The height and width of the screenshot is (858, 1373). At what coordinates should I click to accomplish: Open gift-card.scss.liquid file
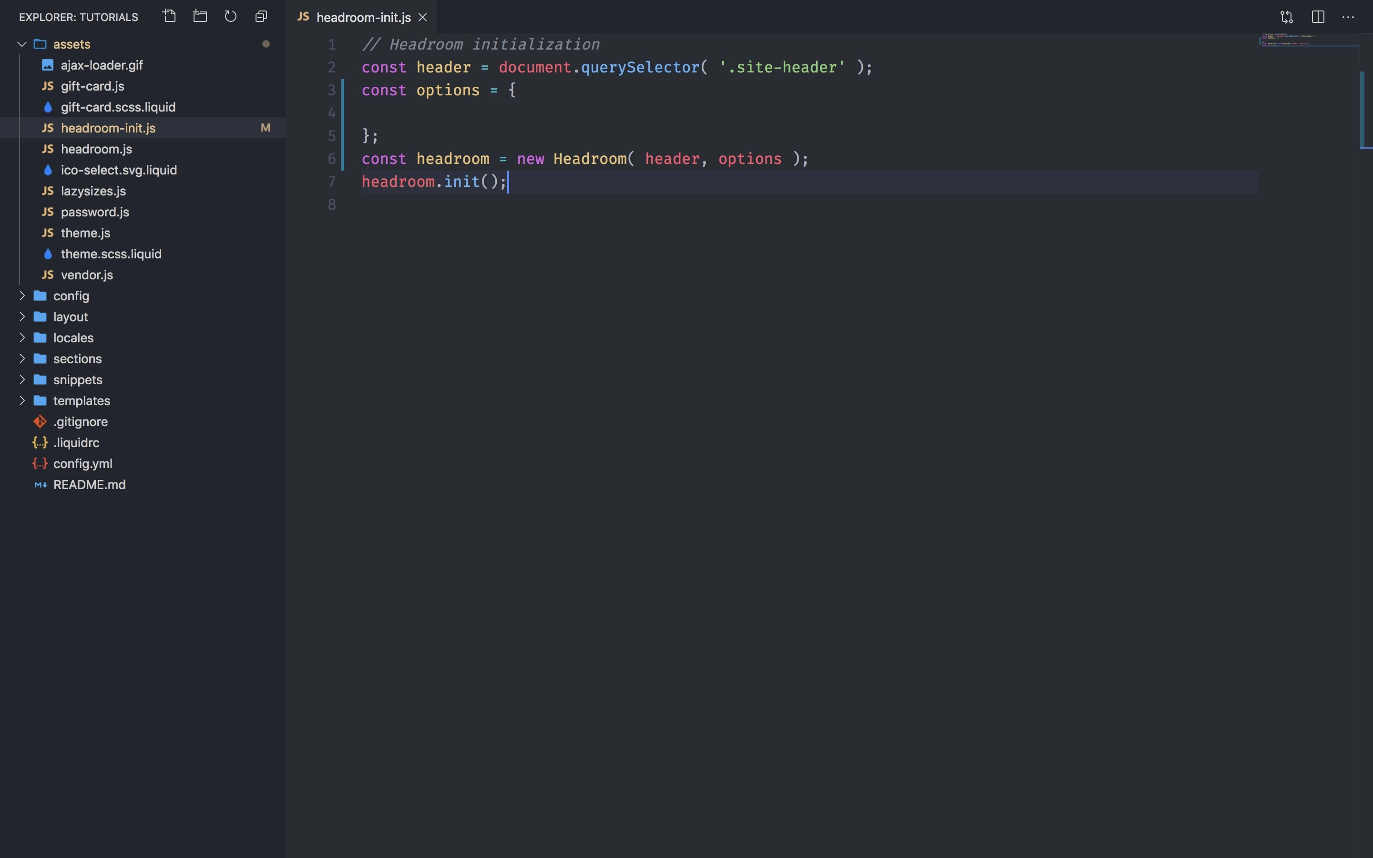143,107
